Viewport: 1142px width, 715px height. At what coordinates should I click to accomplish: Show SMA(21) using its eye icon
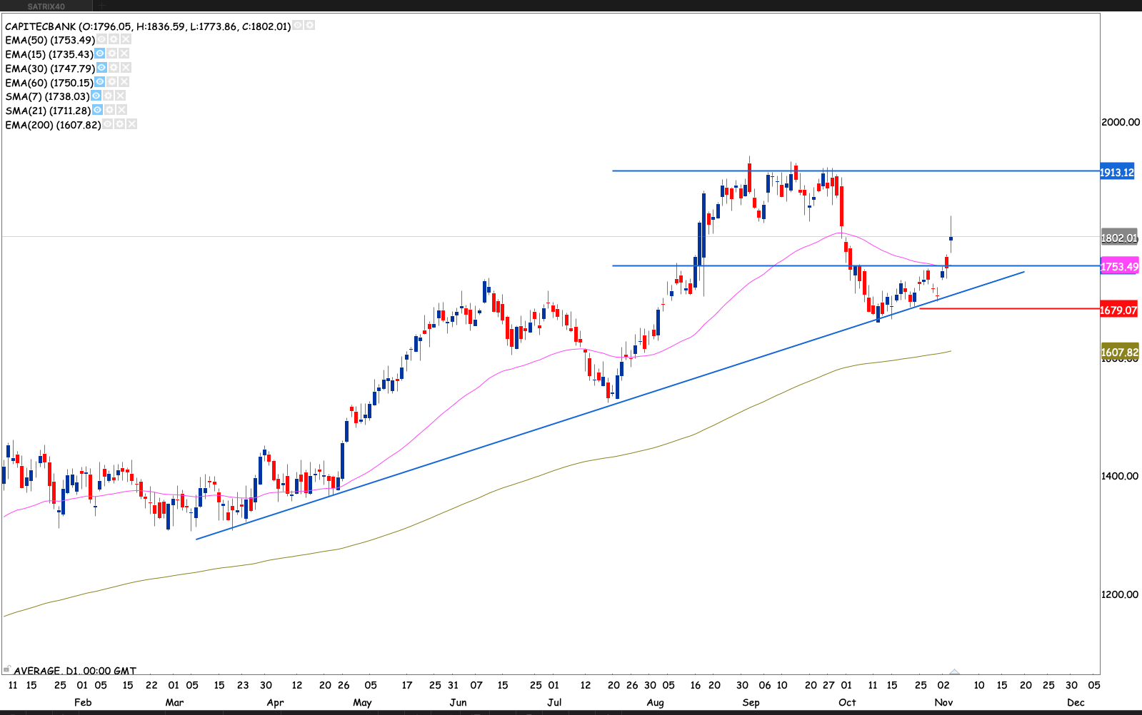[x=98, y=111]
